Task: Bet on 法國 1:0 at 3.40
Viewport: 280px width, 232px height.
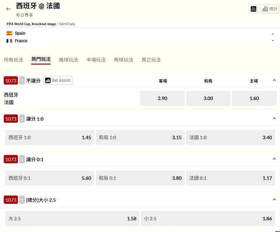Action: coord(230,137)
